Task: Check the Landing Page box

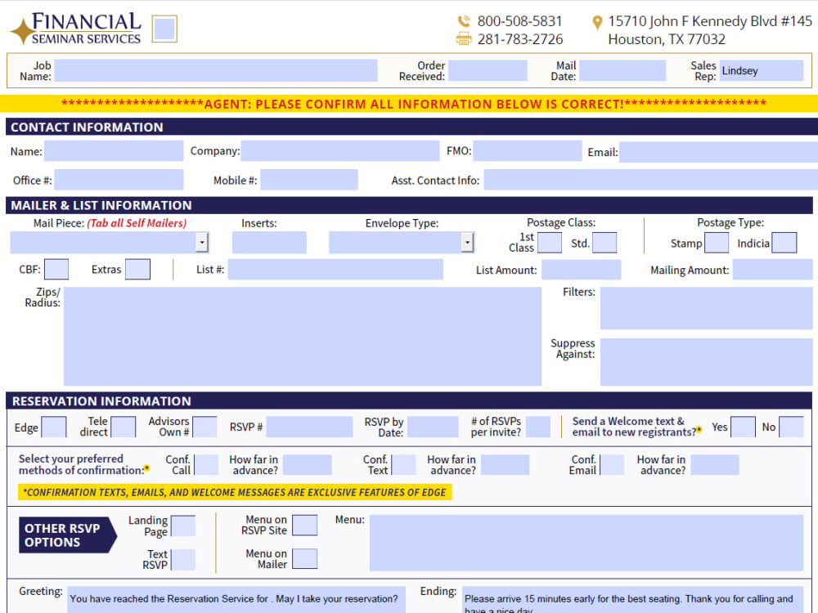Action: coord(183,526)
